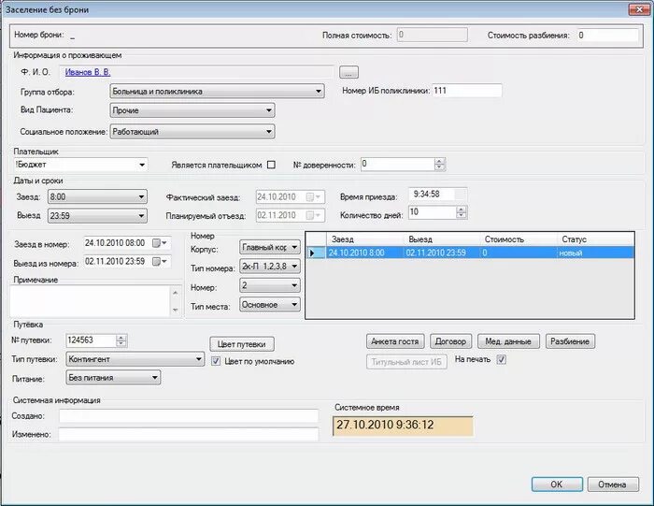Cancel with the Отмена button
The width and height of the screenshot is (654, 506).
tap(613, 484)
